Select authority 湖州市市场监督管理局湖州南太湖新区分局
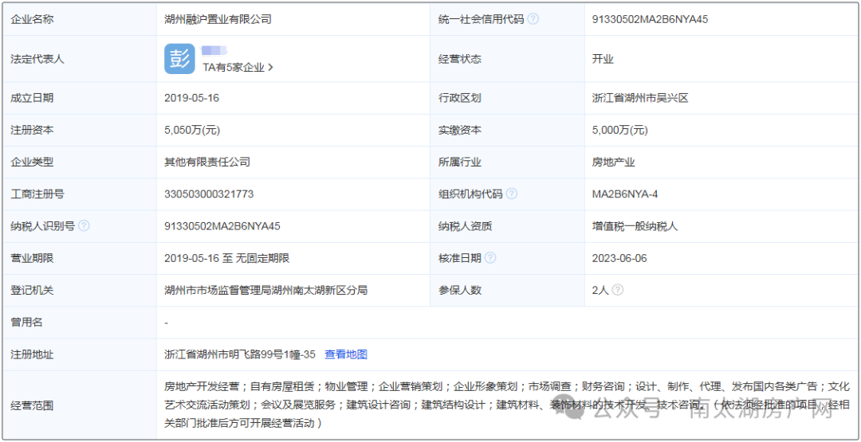This screenshot has height=442, width=861. pos(265,290)
